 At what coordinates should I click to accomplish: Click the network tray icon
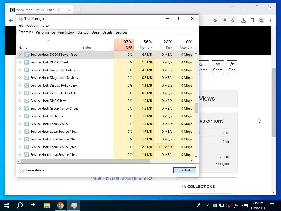coord(221,206)
